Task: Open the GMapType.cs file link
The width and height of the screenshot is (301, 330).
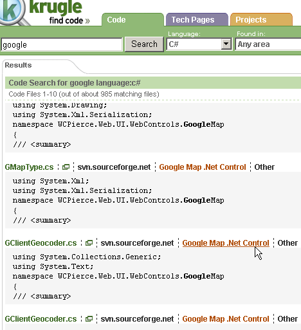Action: 29,167
